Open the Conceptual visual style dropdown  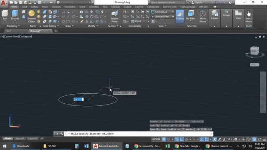click(163, 12)
